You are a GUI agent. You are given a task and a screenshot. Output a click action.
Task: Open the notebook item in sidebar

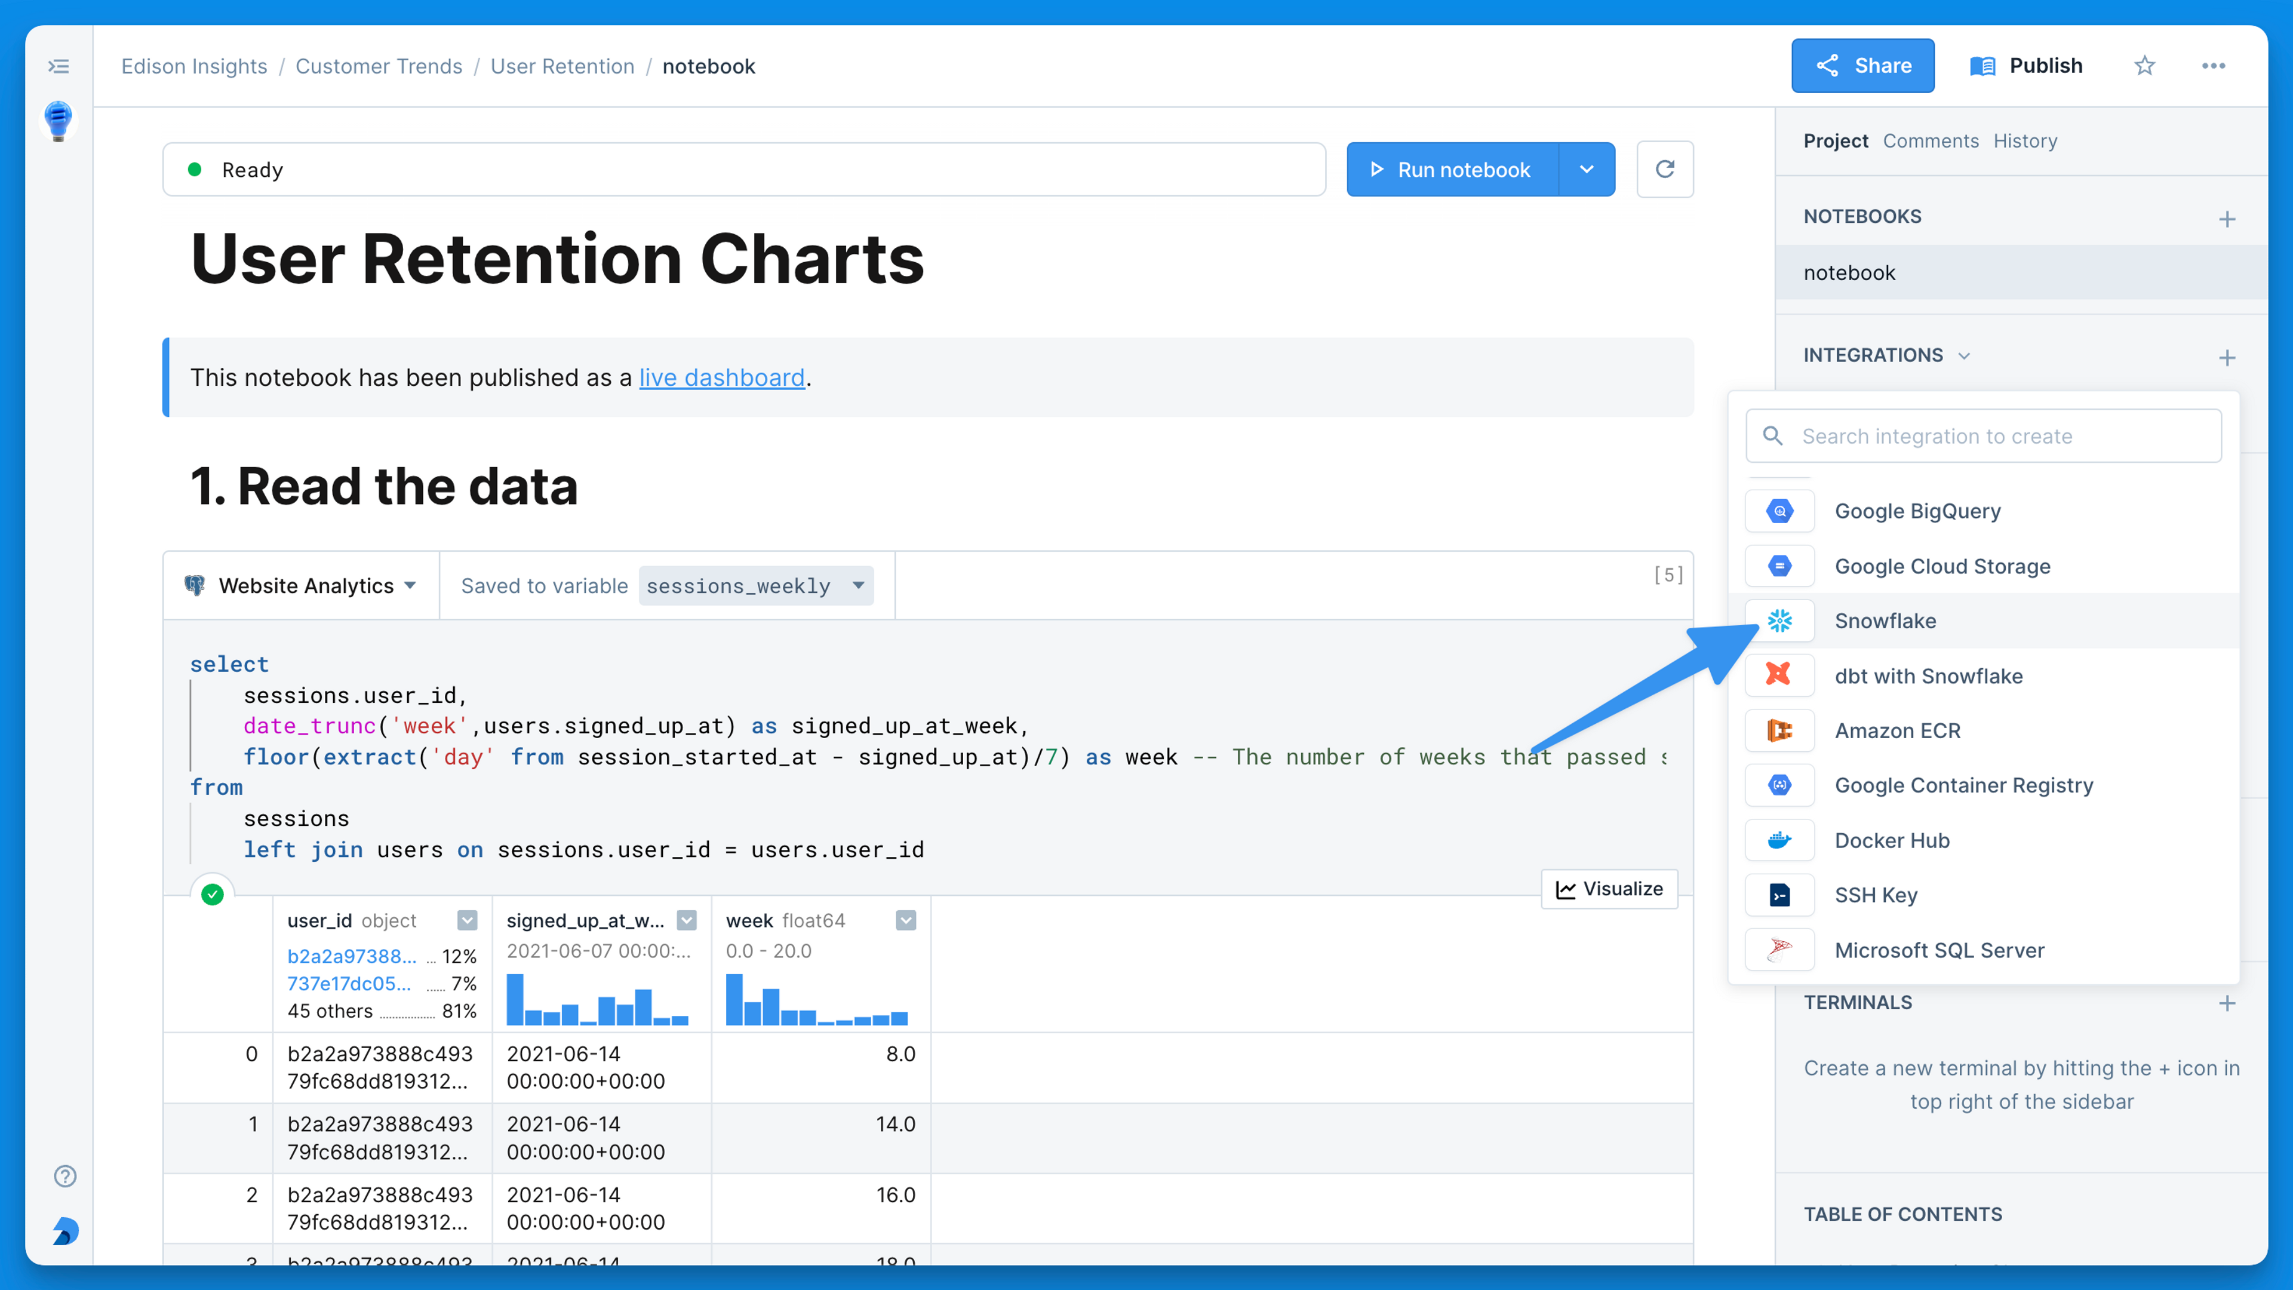[x=2021, y=272]
